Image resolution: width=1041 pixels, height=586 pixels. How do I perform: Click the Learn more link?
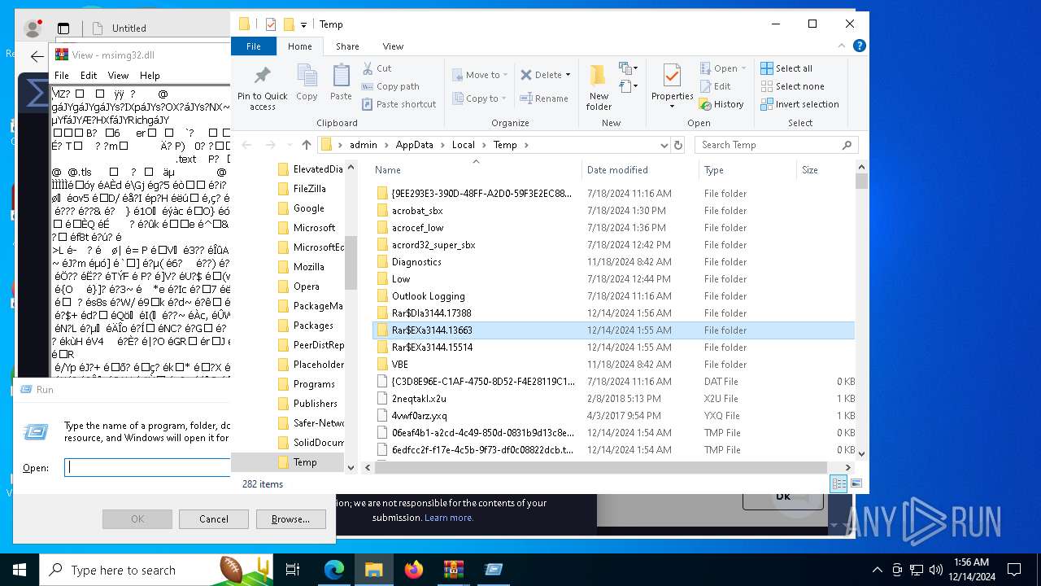pos(448,518)
